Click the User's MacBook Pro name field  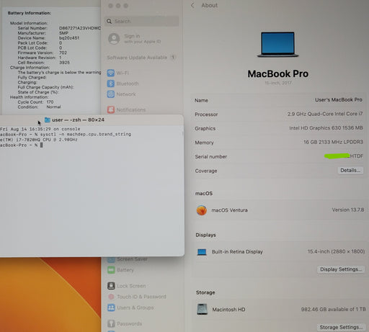pos(339,100)
